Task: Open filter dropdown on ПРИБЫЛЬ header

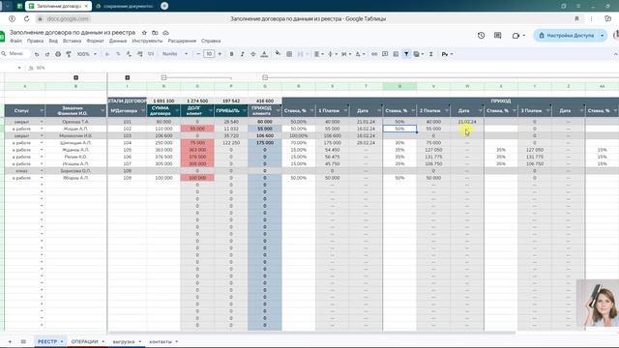Action: [x=244, y=111]
